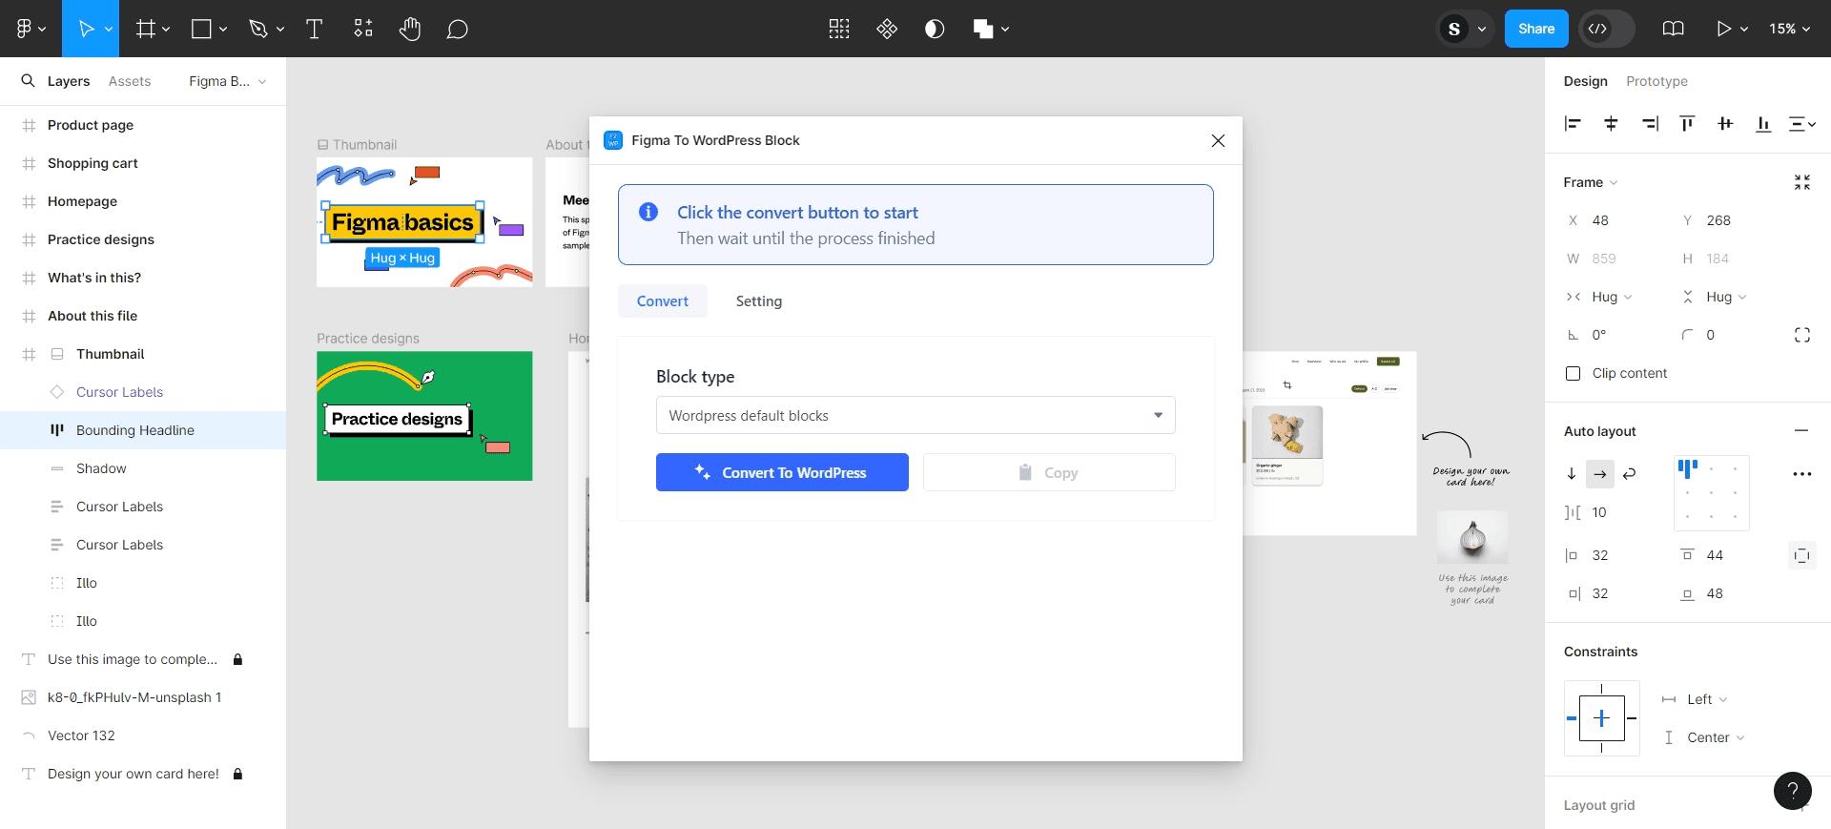Set auto layout direction to vertical
The width and height of the screenshot is (1831, 829).
tap(1572, 473)
